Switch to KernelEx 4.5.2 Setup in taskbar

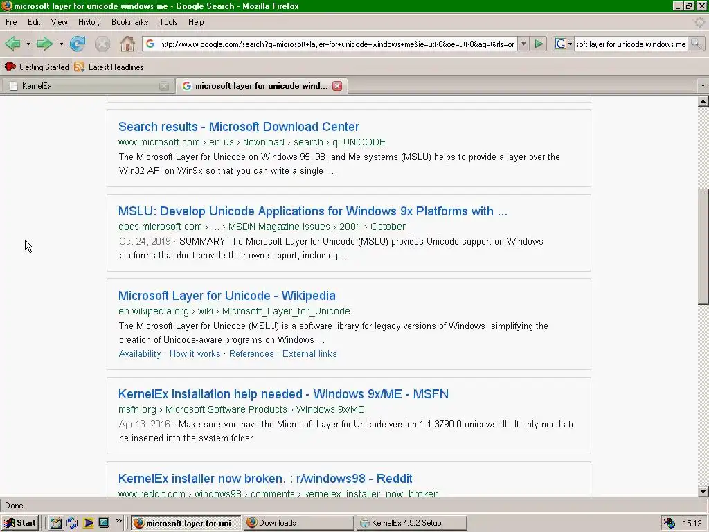(411, 523)
